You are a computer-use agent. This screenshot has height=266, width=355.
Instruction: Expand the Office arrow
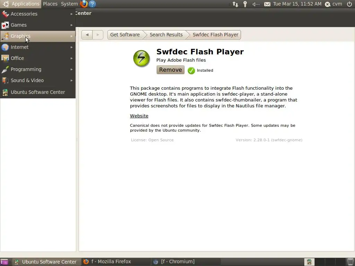coord(71,58)
